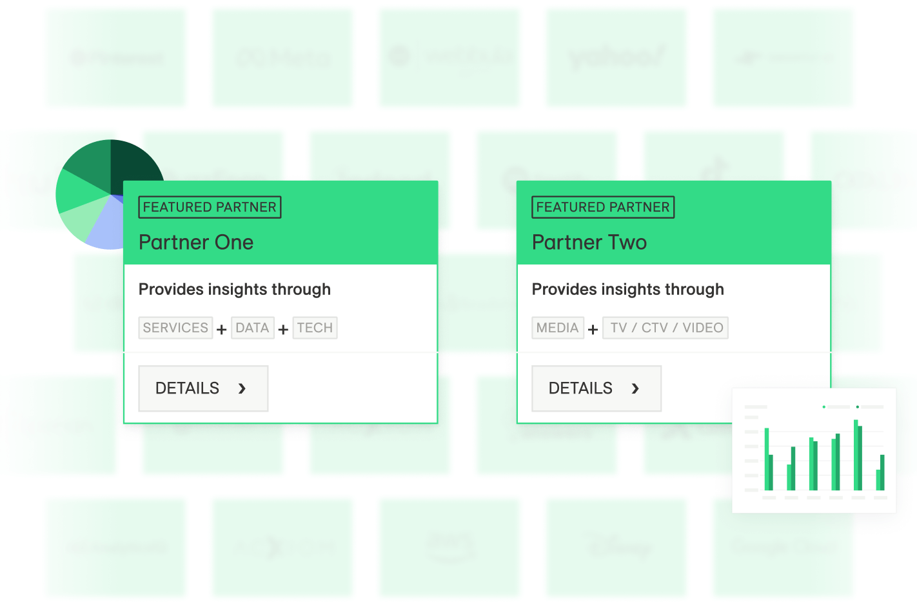Select the MEDIA tag

pos(558,328)
